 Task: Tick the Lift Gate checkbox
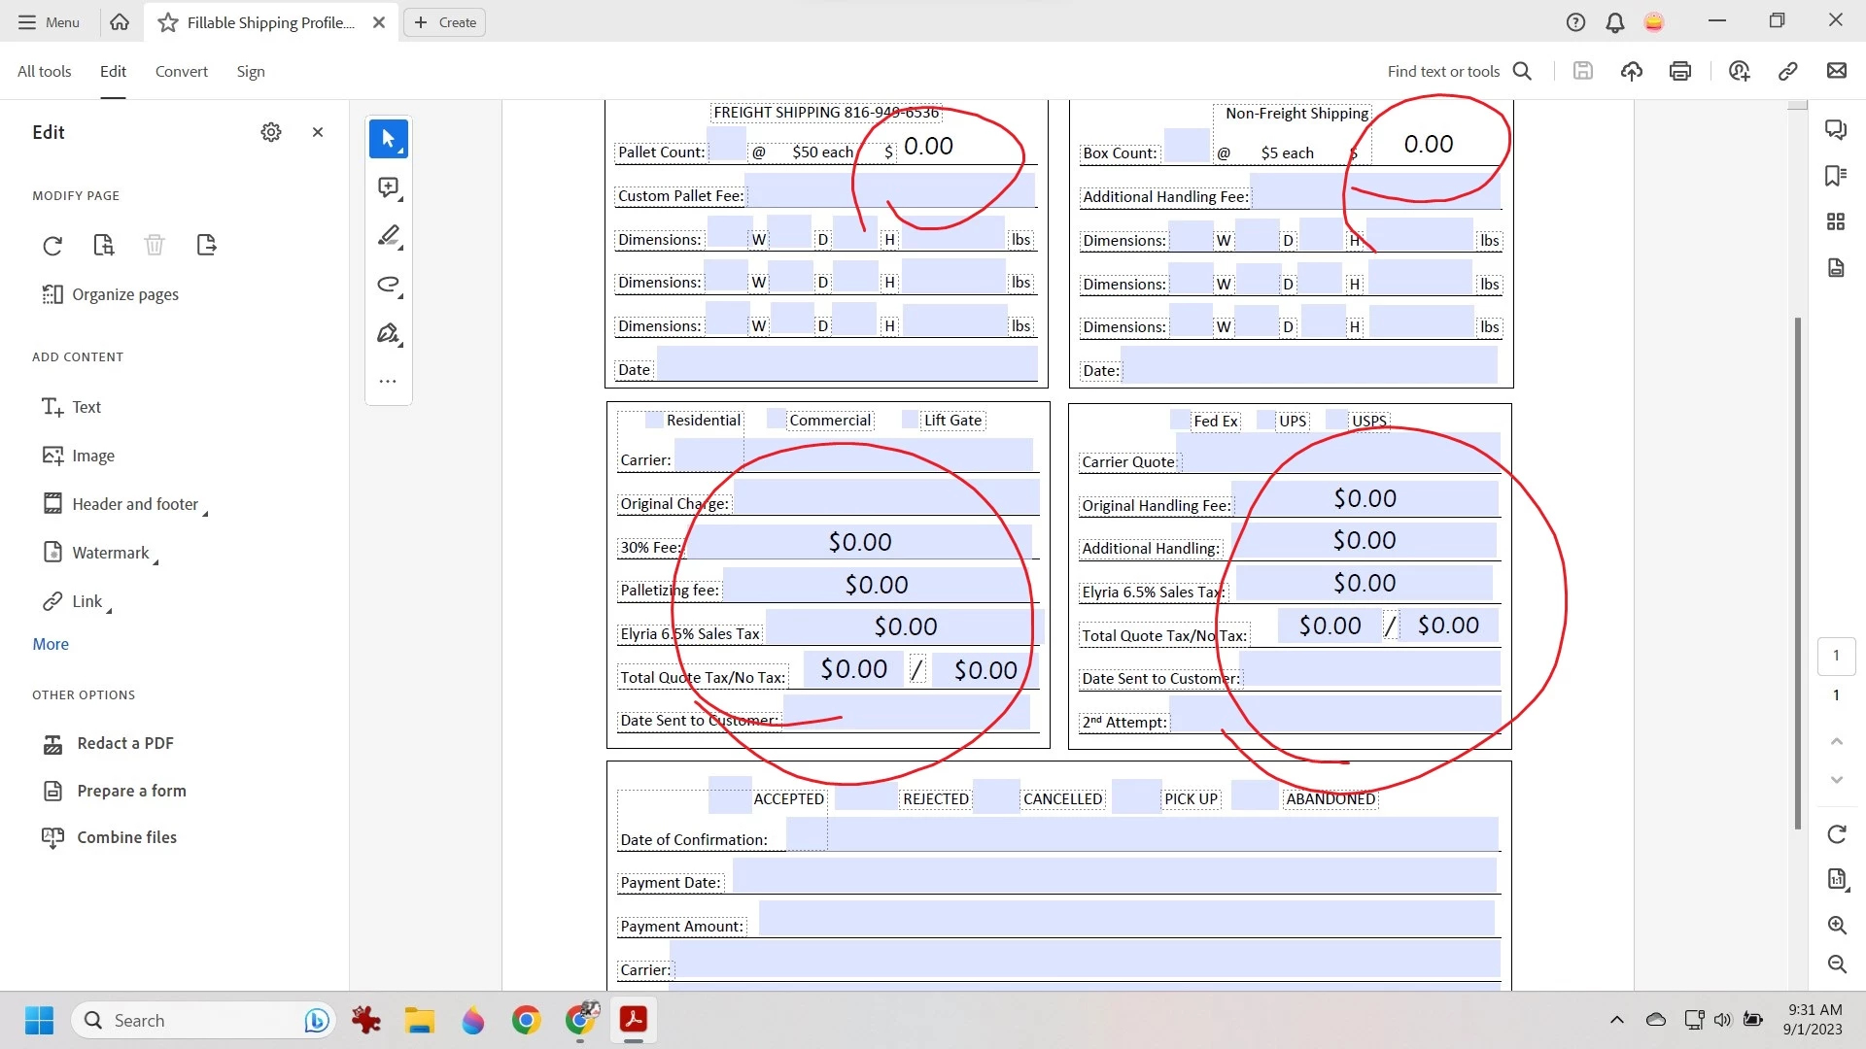point(911,421)
